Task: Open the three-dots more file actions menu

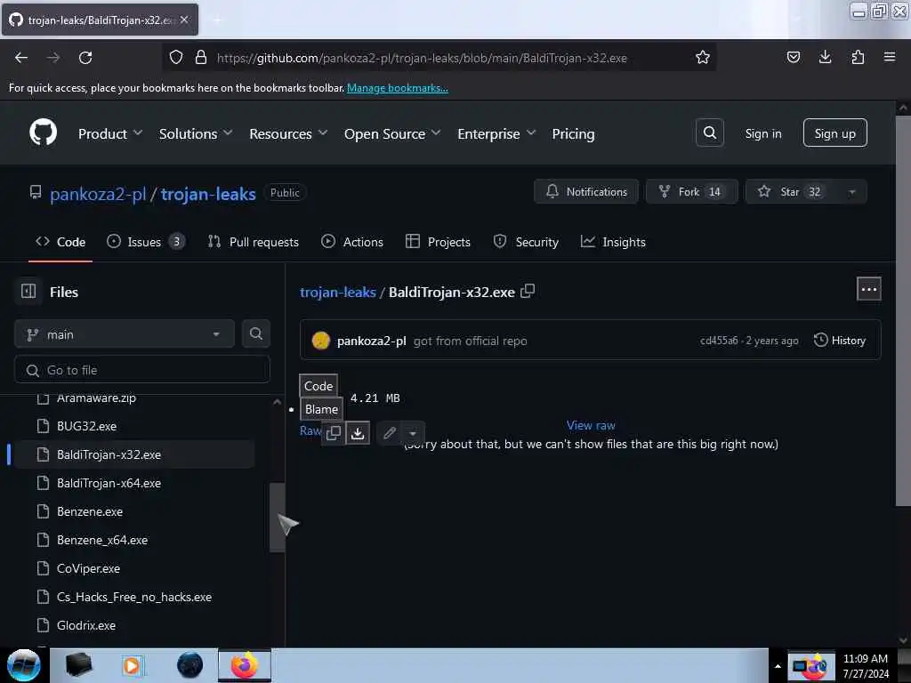Action: click(868, 289)
